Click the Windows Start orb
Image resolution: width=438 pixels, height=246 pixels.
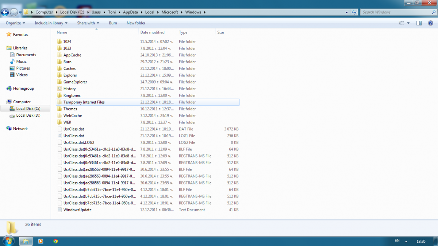pyautogui.click(x=8, y=241)
